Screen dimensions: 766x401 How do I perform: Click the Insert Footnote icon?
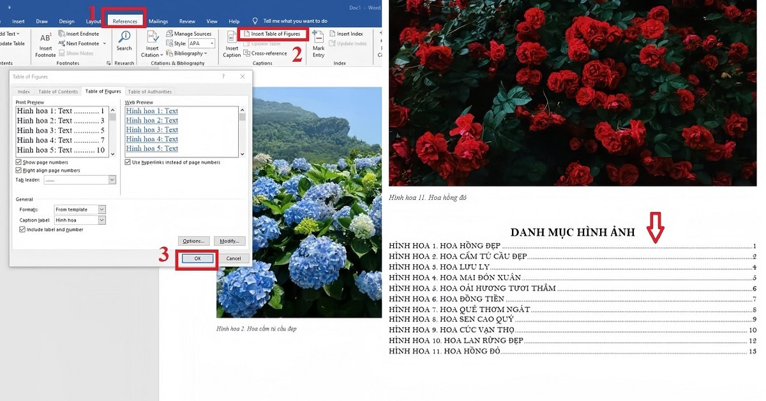45,40
